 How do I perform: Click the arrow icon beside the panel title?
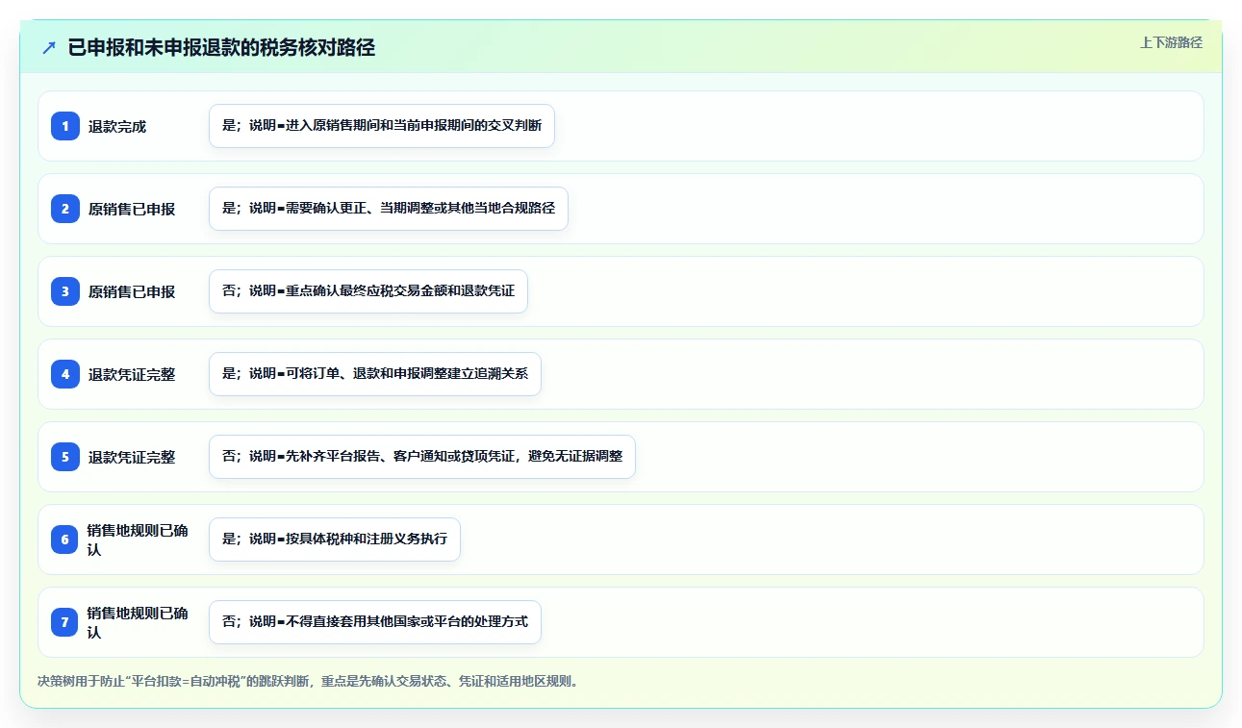click(x=49, y=47)
